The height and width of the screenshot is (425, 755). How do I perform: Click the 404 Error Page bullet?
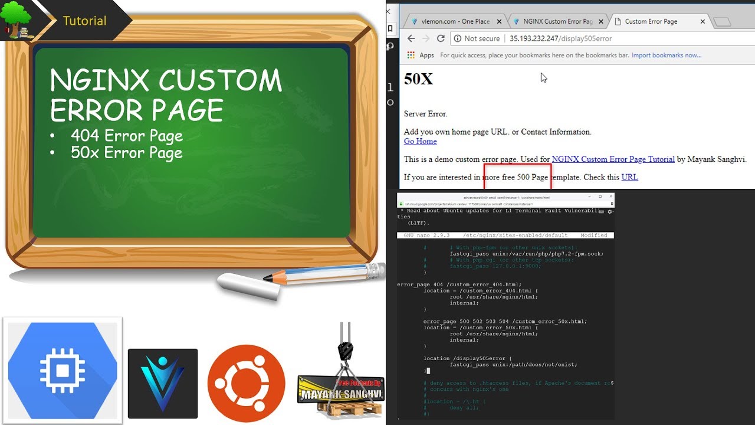click(127, 136)
